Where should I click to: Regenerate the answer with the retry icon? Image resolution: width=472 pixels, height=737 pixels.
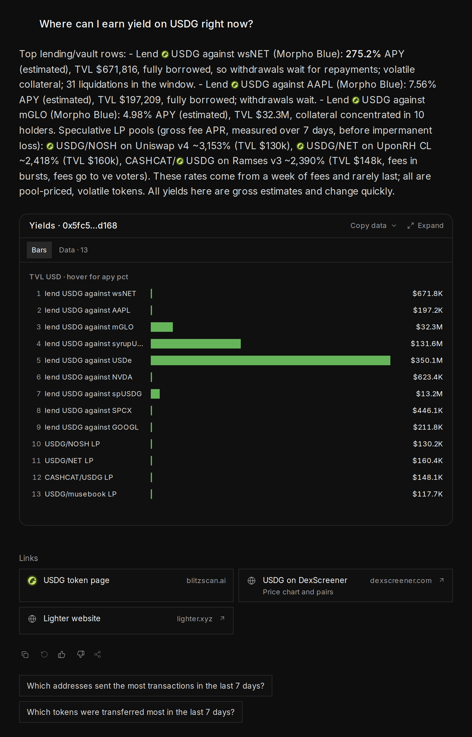44,654
